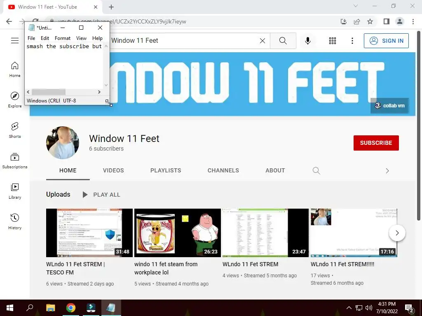
Task: Click Chrome icon in the taskbar
Action: pos(71,308)
